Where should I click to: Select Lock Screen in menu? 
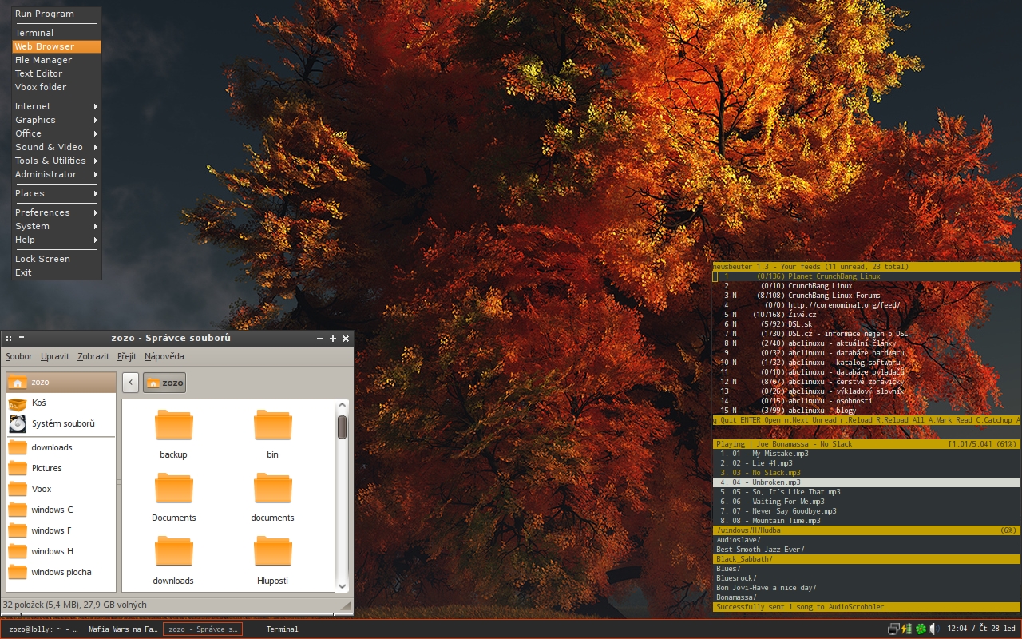tap(56, 259)
